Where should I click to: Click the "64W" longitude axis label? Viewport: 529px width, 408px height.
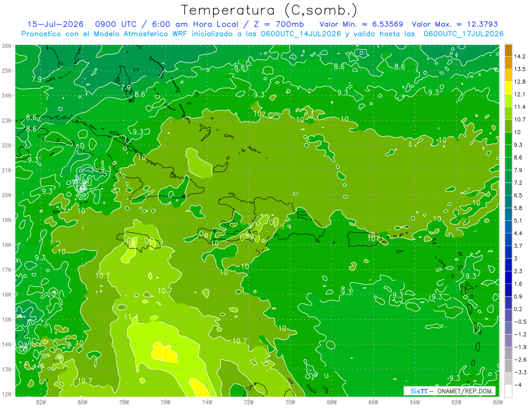pos(415,402)
